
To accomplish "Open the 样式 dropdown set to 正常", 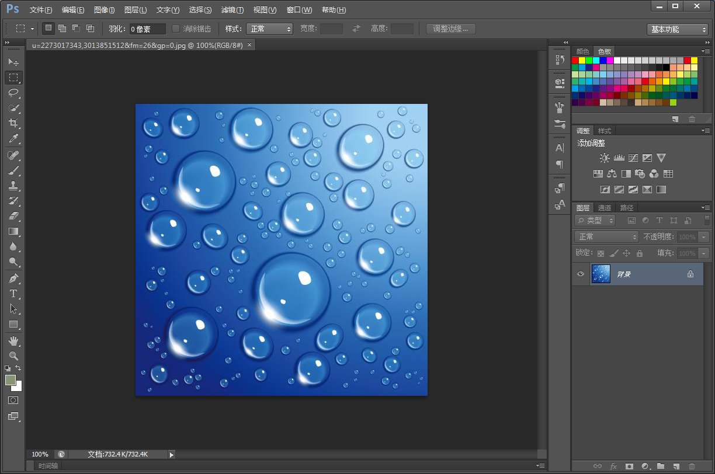I will point(269,29).
